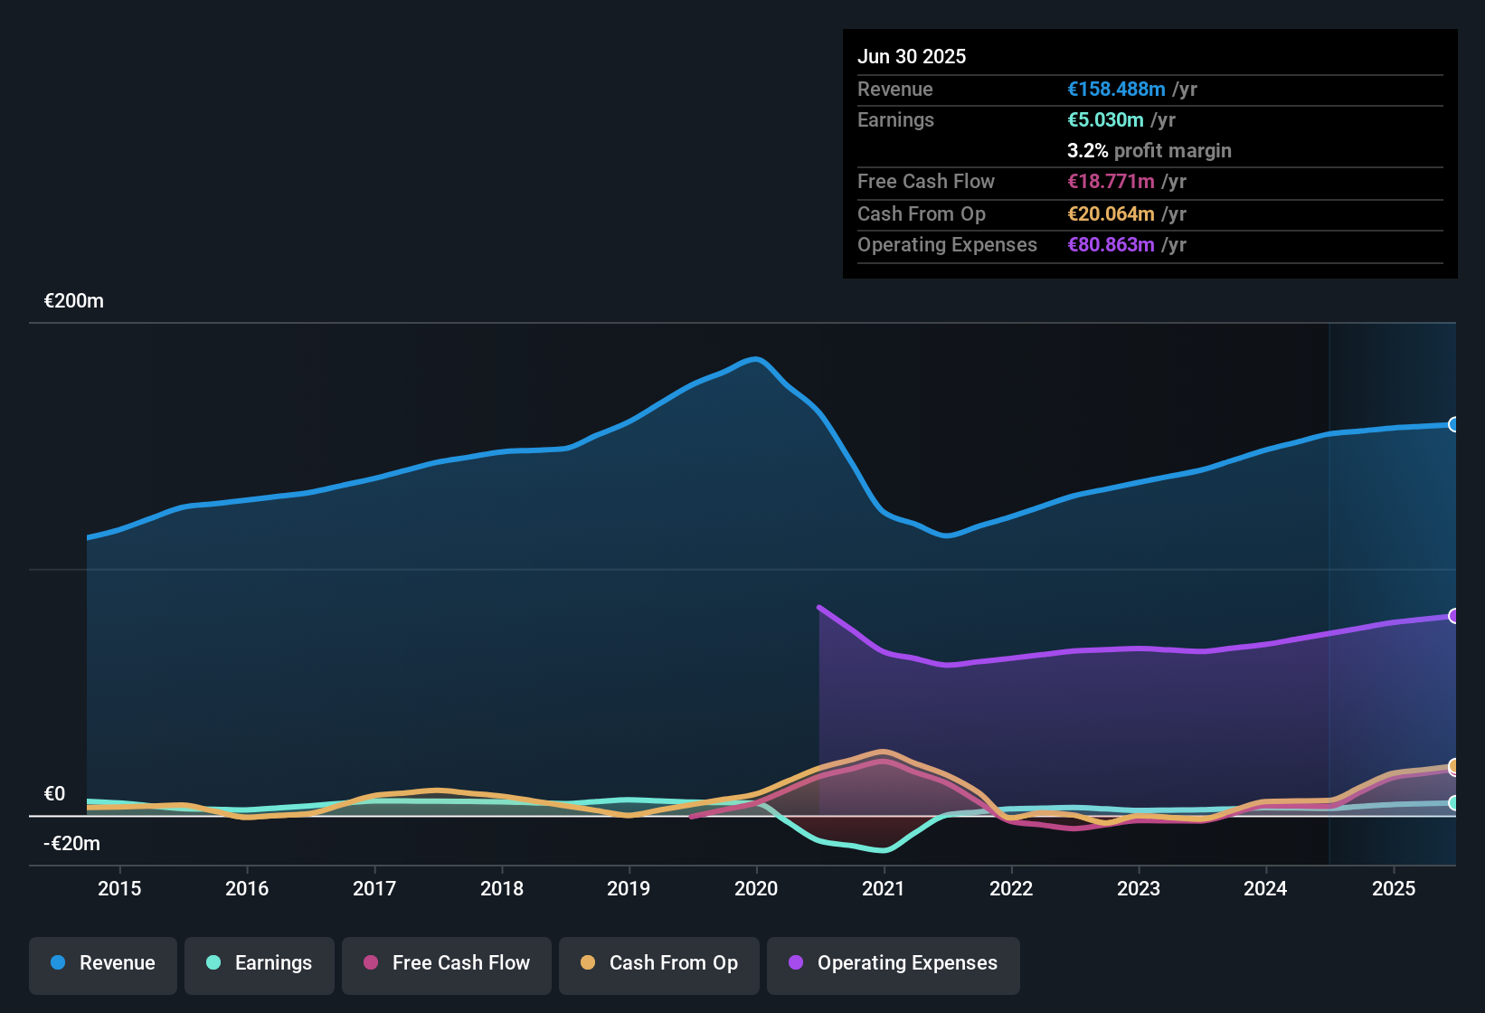Viewport: 1485px width, 1013px height.
Task: Click the purple Operating Expenses legend dot
Action: [x=795, y=964]
